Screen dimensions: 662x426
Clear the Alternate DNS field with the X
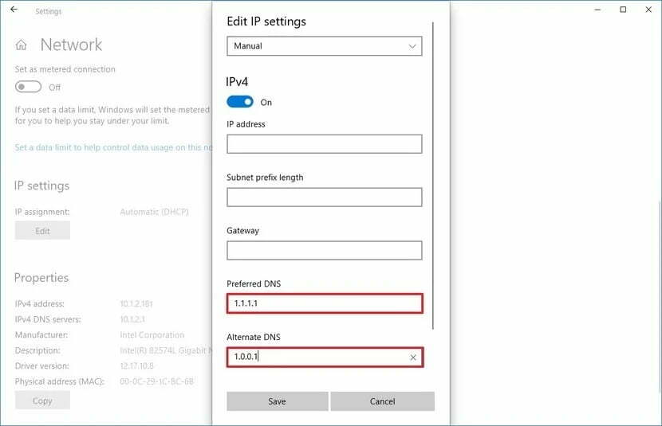tap(413, 358)
